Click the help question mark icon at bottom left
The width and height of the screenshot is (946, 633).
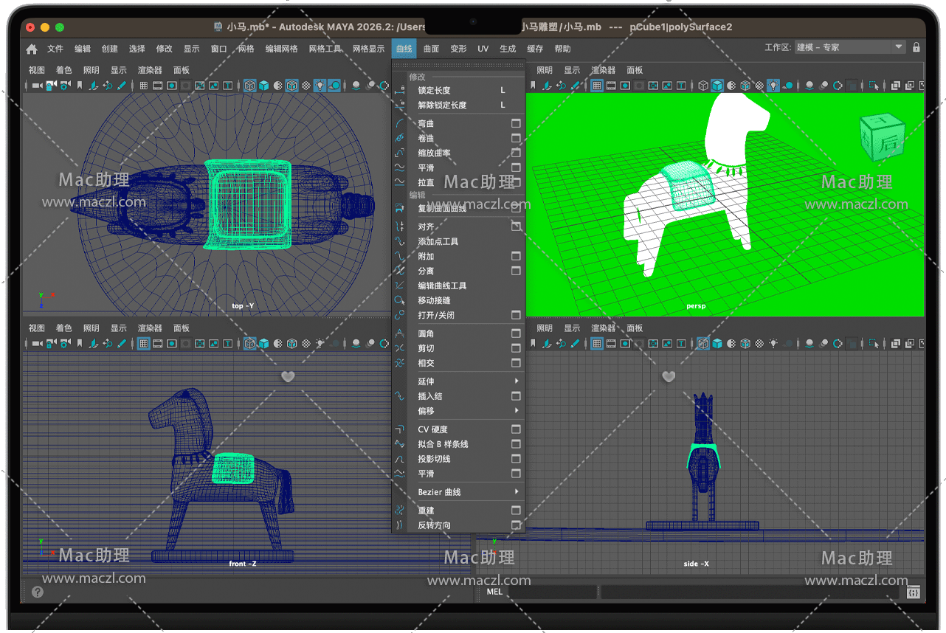pyautogui.click(x=38, y=592)
